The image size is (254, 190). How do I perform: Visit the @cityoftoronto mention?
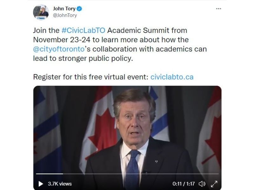(x=59, y=49)
